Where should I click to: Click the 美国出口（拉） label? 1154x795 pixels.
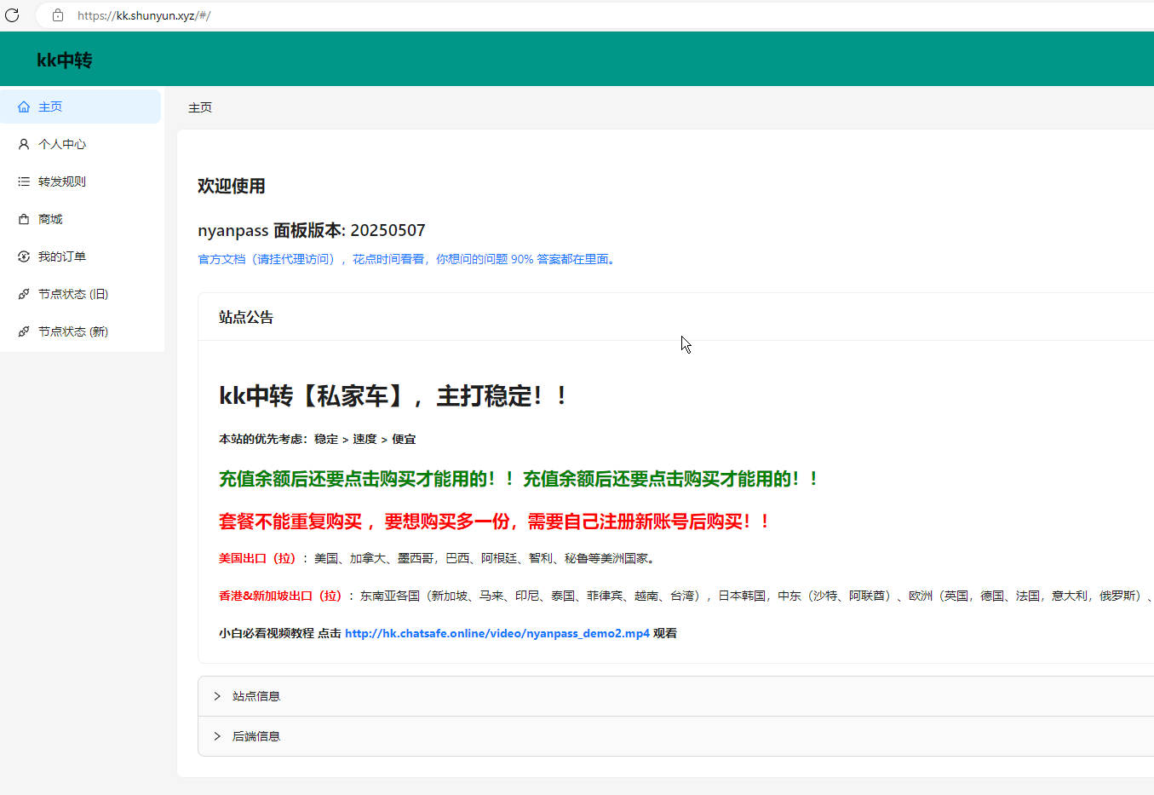click(x=257, y=558)
